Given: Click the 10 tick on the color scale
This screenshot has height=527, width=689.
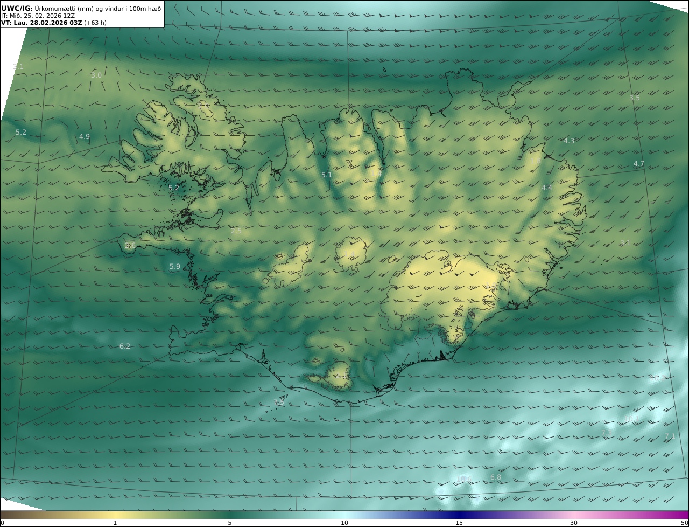Looking at the screenshot, I should [x=344, y=523].
